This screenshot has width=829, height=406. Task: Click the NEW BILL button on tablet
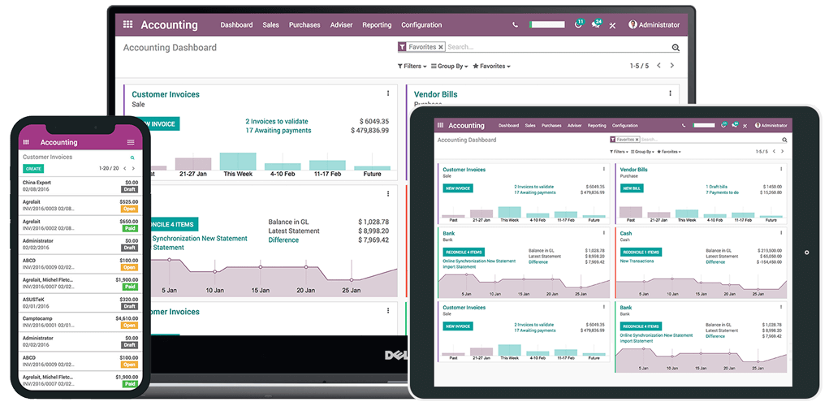pyautogui.click(x=631, y=188)
